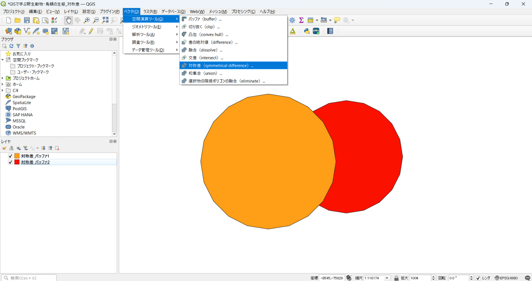Open the Statistical Summary panel
This screenshot has width=532, height=281.
point(301,20)
